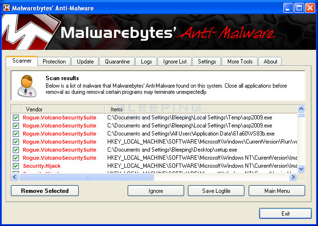Click the Save Logfile button
The width and height of the screenshot is (318, 226).
216,191
